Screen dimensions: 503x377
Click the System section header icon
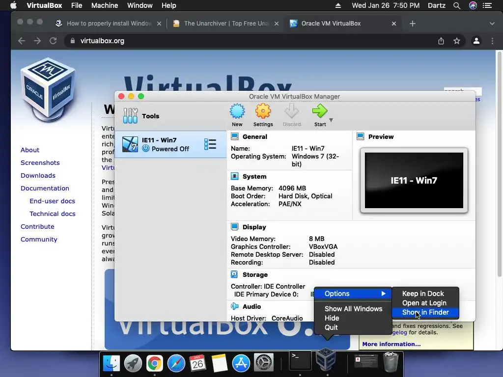click(234, 176)
